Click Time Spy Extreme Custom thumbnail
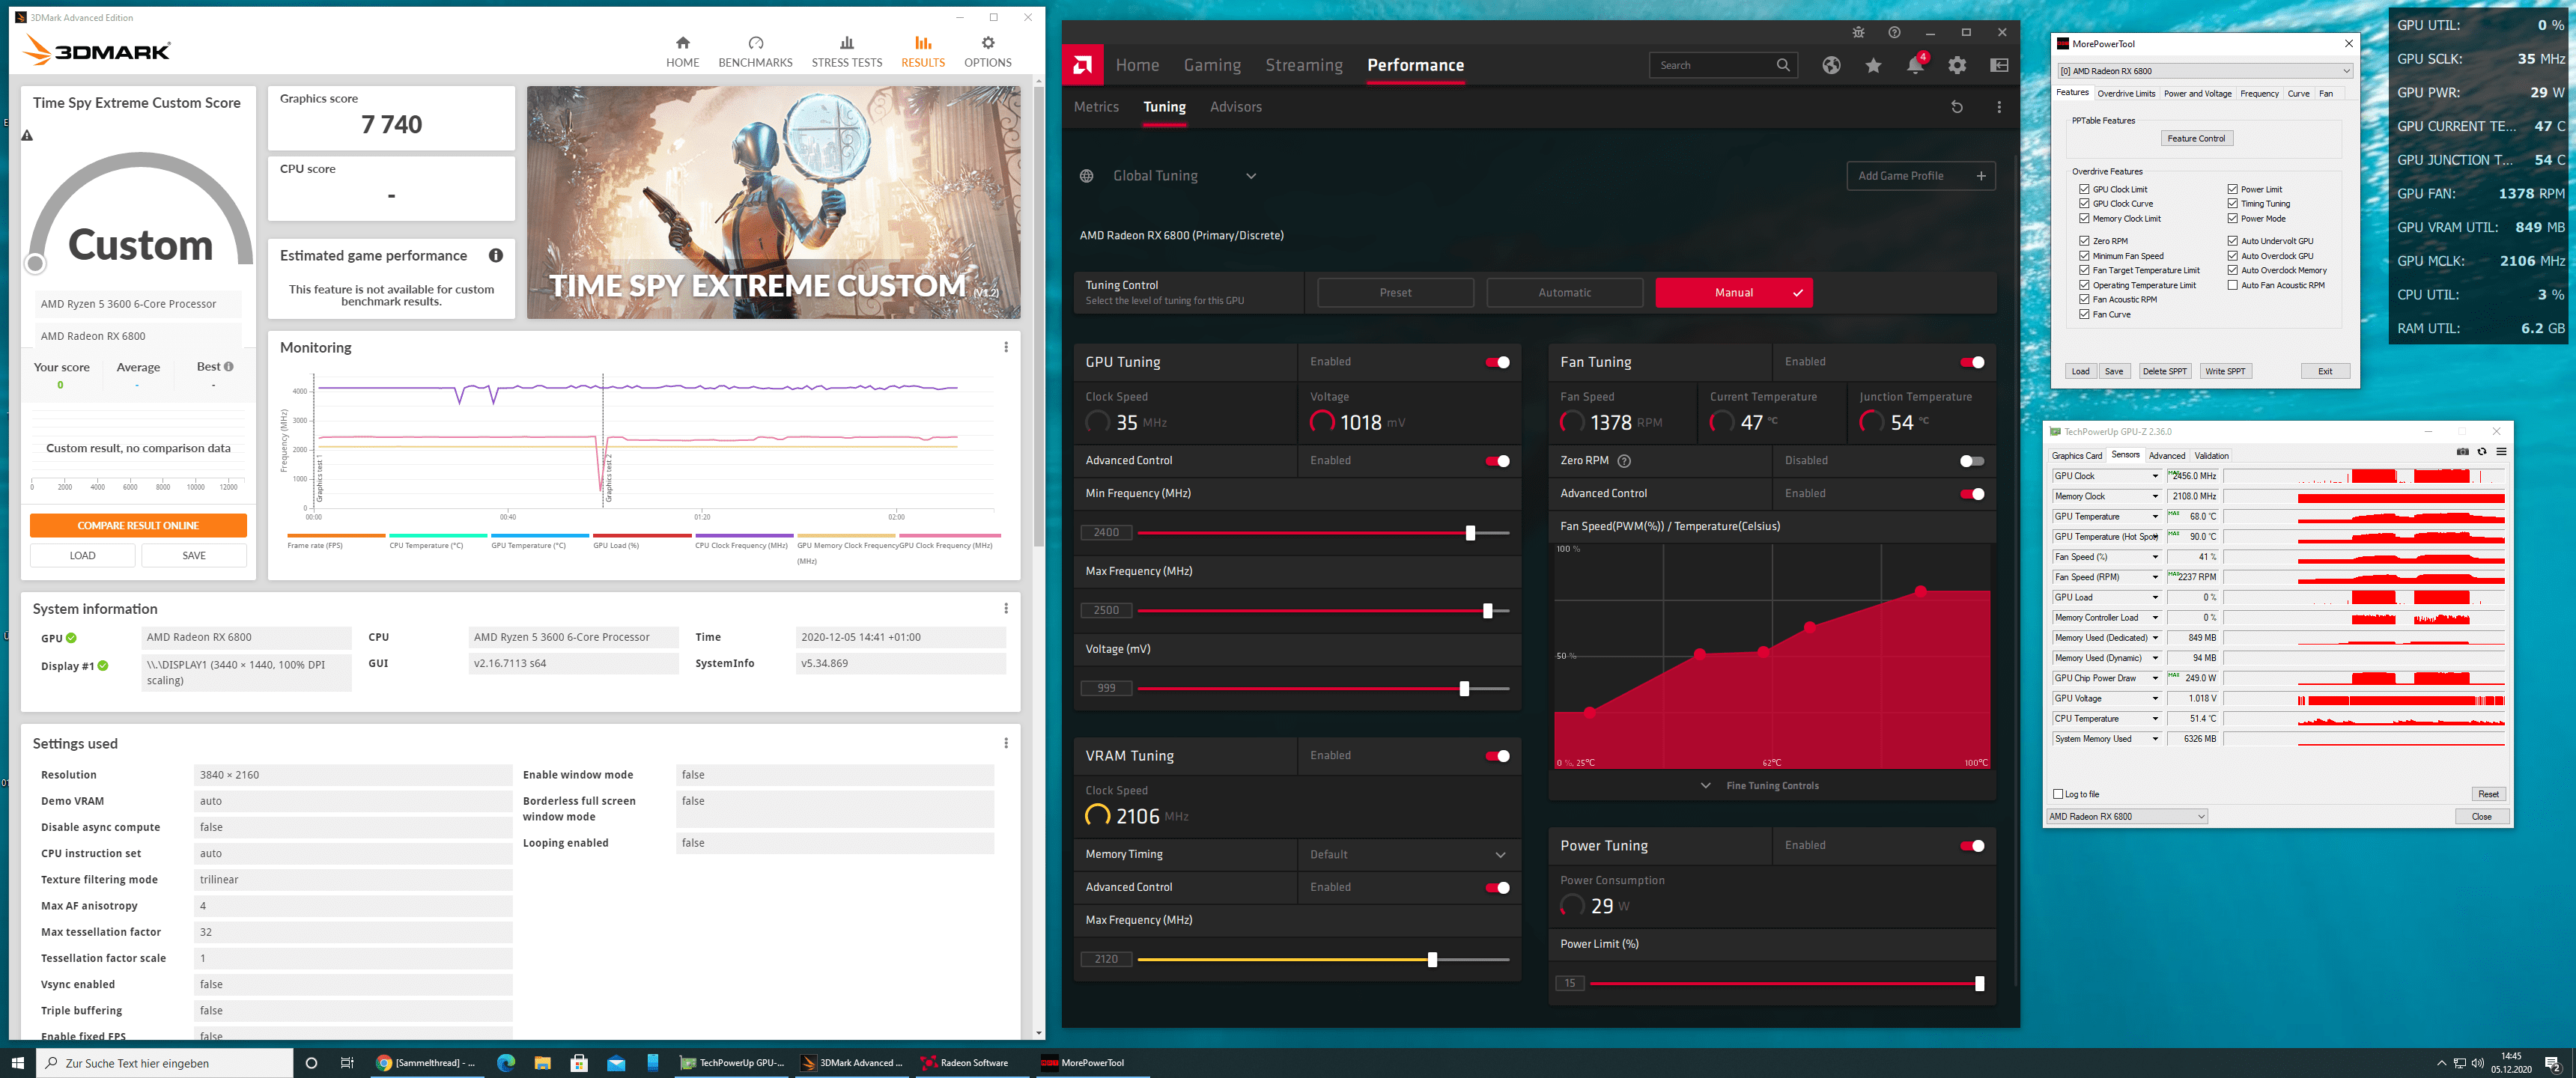The height and width of the screenshot is (1078, 2576). coord(773,203)
